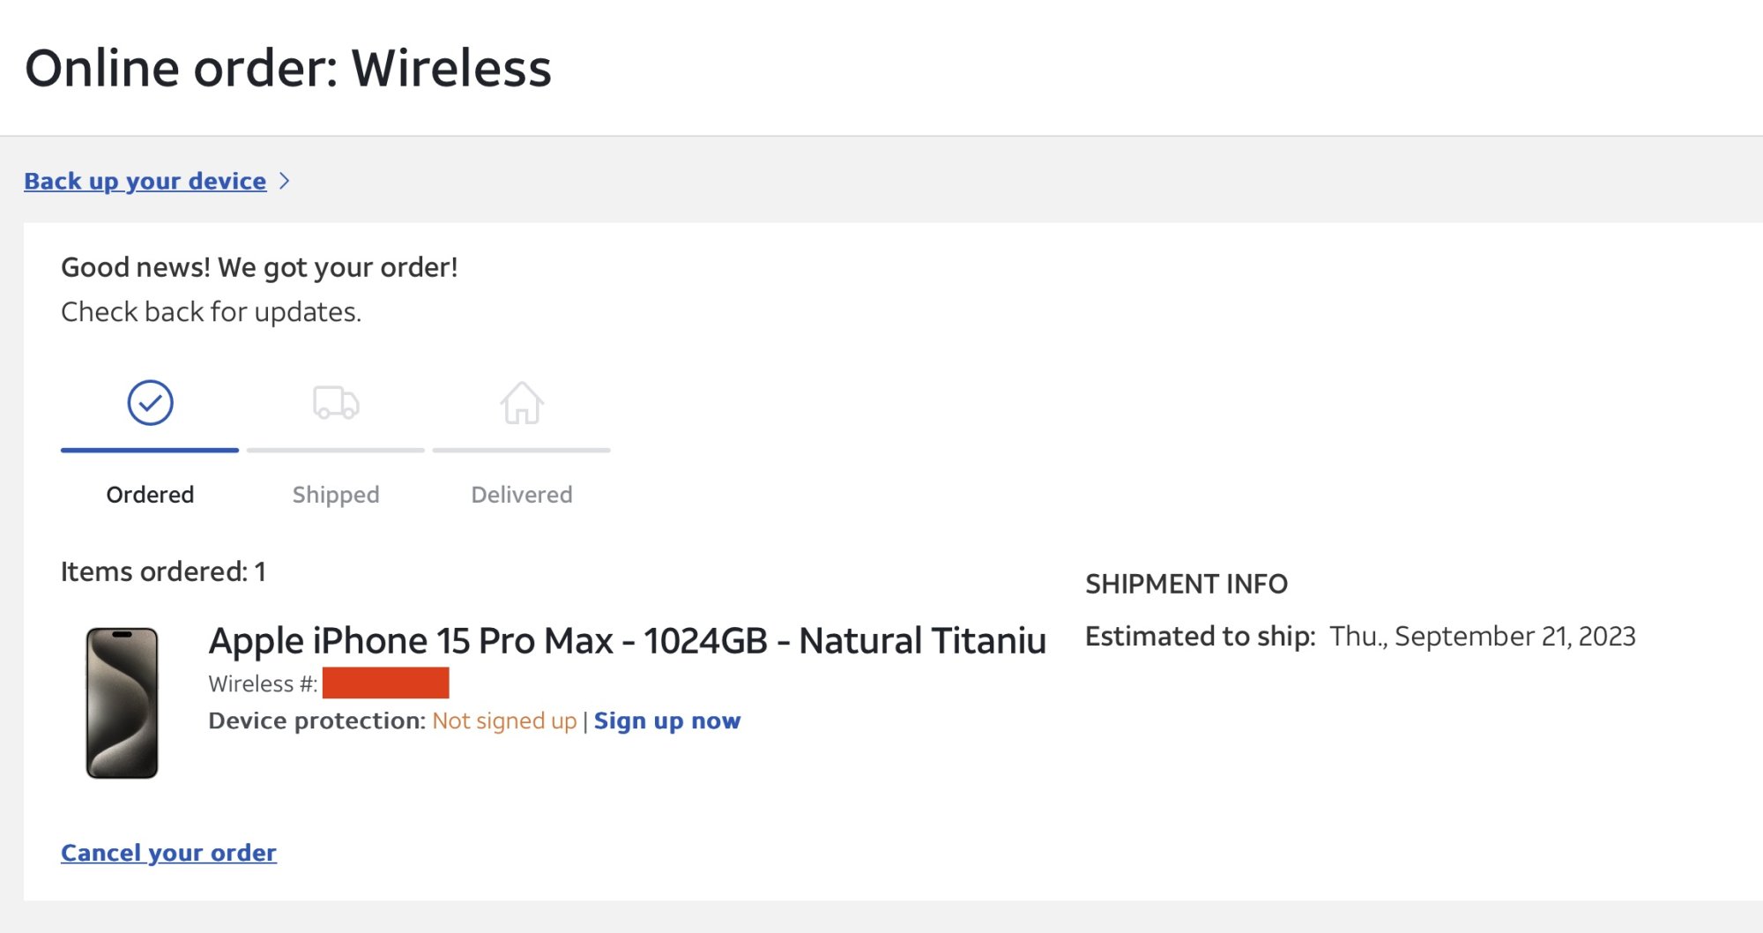The height and width of the screenshot is (933, 1763).
Task: Click the redacted wireless number block
Action: [x=385, y=683]
